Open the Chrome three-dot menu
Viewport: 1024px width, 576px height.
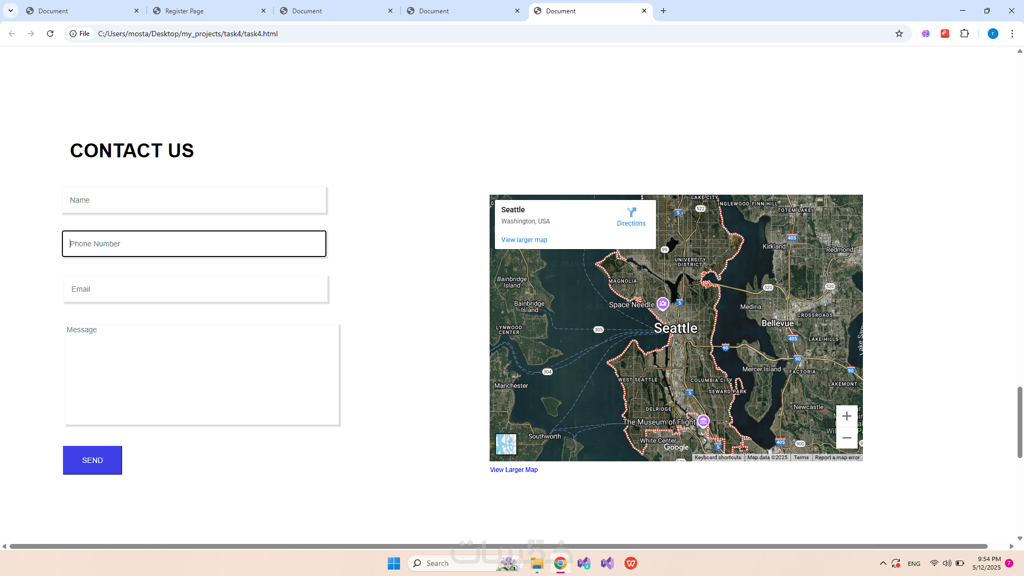point(1012,34)
